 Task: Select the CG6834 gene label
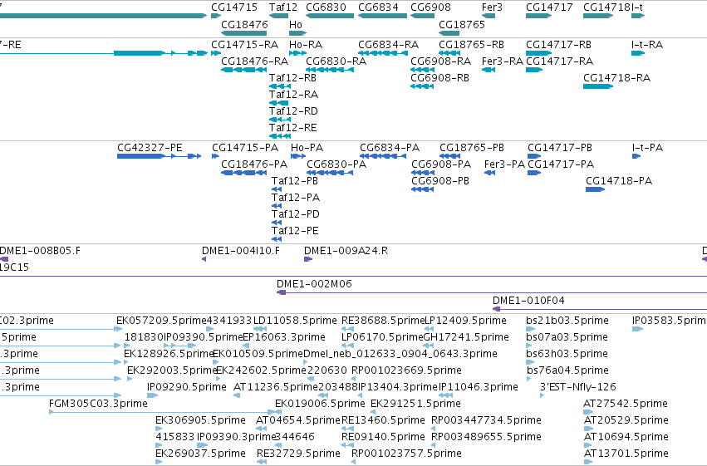(x=378, y=7)
